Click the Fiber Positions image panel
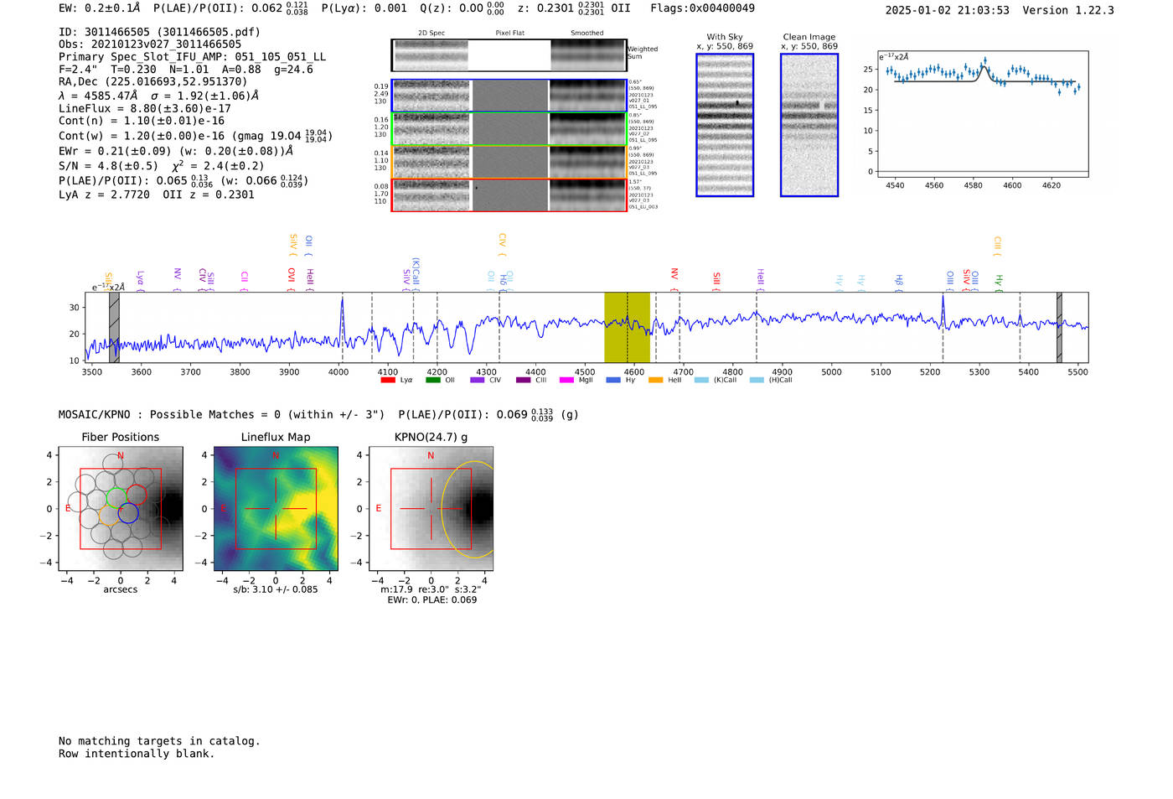This screenshot has height=799, width=1173. 121,509
